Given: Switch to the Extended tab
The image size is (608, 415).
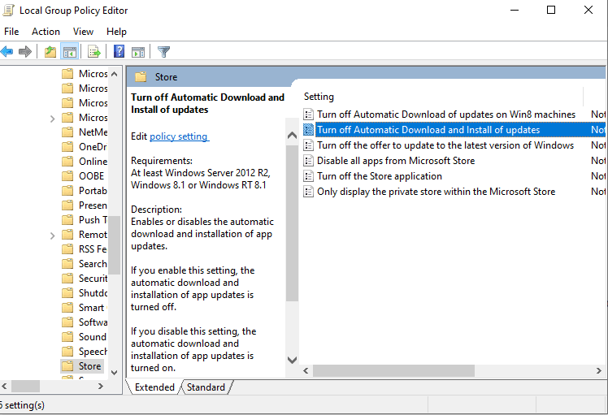Looking at the screenshot, I should 154,387.
